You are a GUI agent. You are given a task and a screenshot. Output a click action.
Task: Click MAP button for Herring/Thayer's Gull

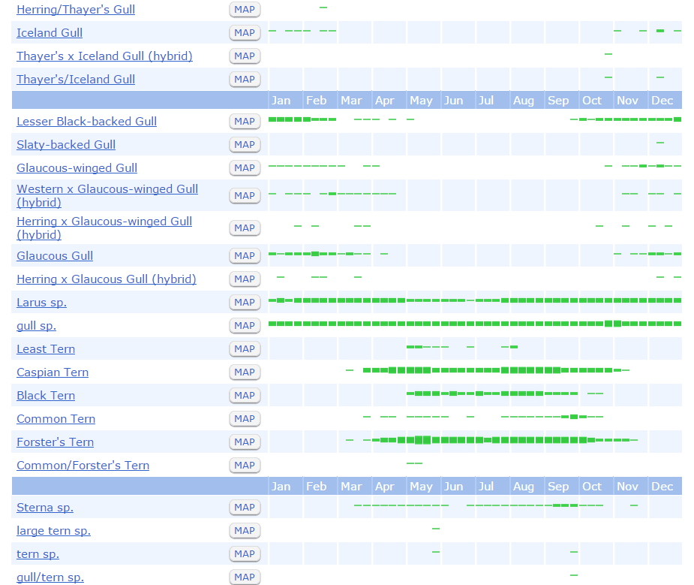tap(245, 9)
